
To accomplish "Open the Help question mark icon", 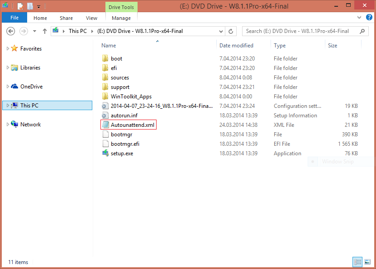I will 369,17.
